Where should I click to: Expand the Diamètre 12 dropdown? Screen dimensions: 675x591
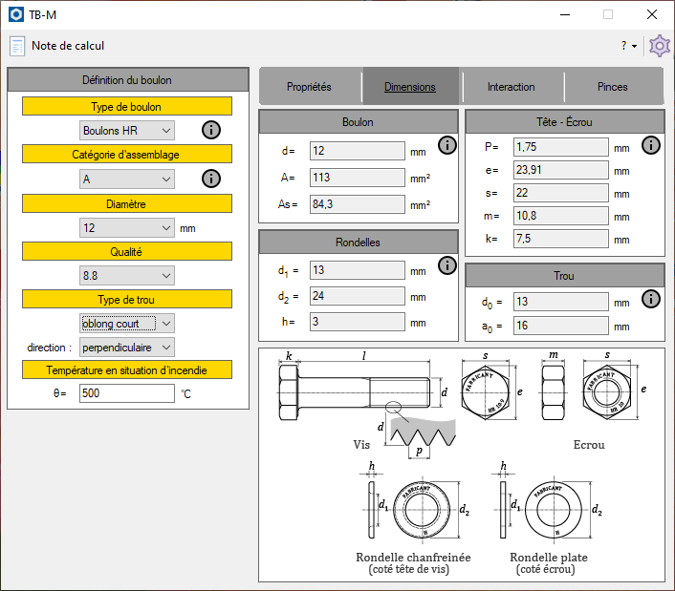click(127, 228)
